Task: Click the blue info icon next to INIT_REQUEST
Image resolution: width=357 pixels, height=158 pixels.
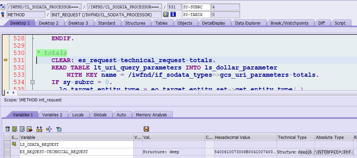Action: [x=173, y=15]
